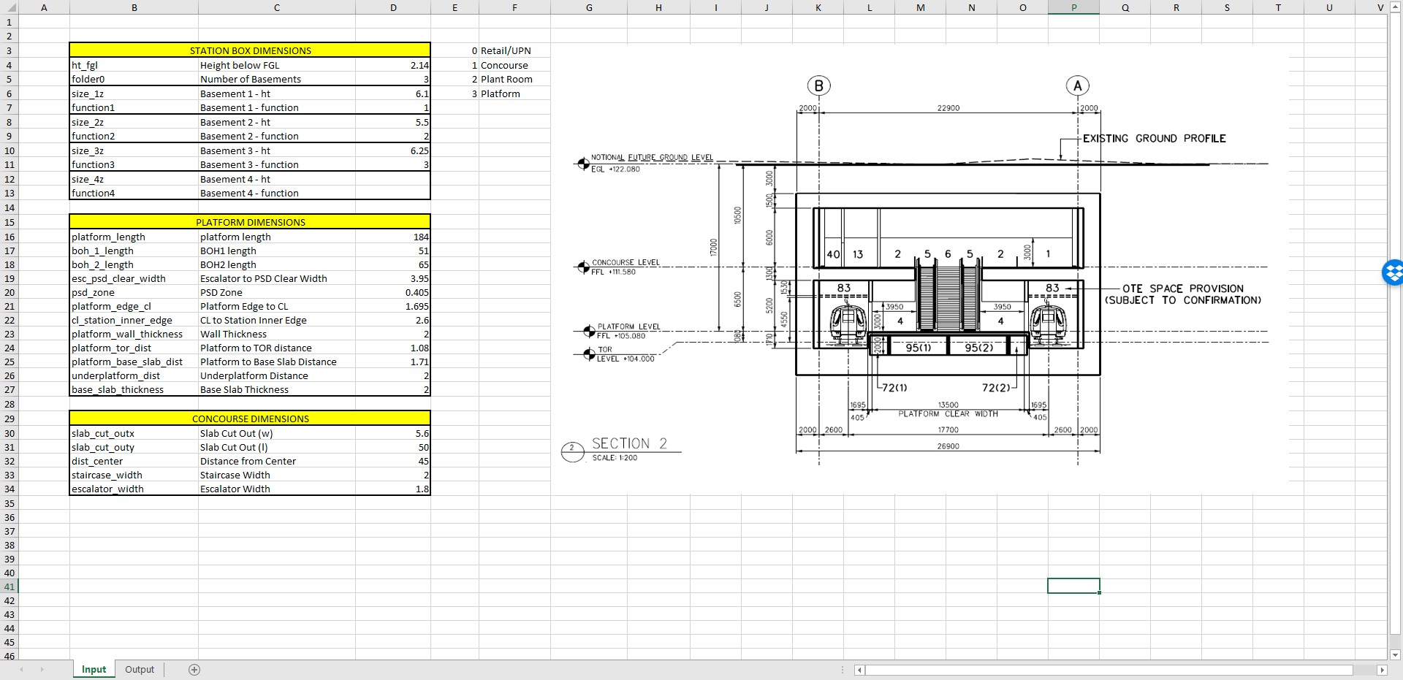Open the Dropbox badge icon
This screenshot has height=680, width=1403.
tap(1394, 272)
